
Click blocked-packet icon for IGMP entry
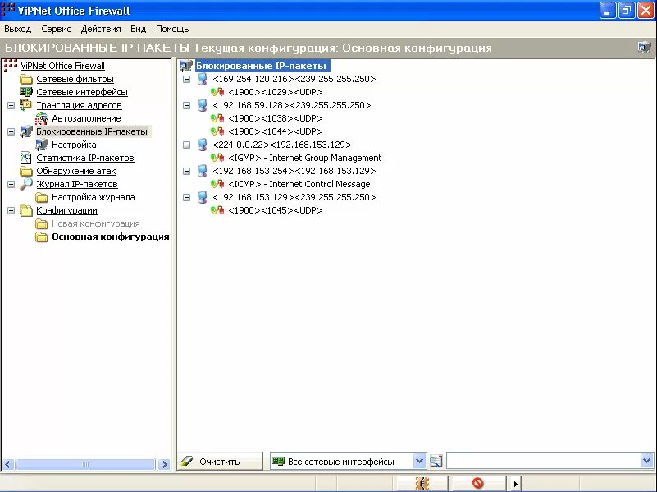coord(217,158)
